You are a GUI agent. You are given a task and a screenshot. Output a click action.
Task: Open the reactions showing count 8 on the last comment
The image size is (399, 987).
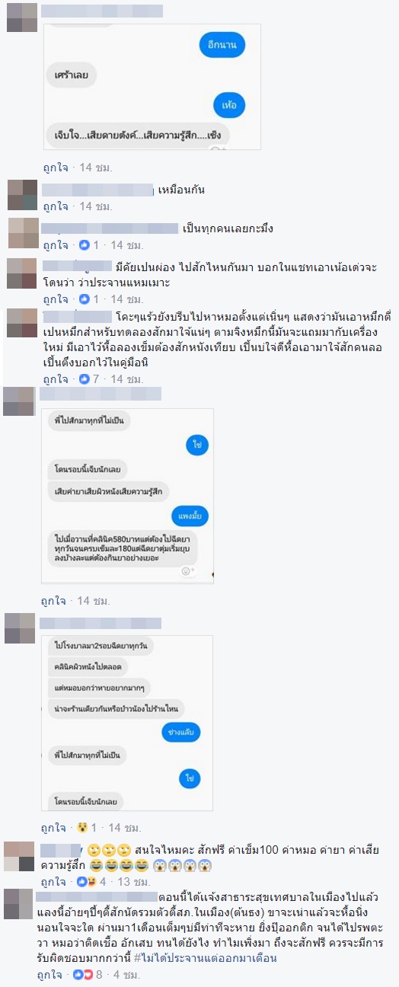click(x=91, y=974)
